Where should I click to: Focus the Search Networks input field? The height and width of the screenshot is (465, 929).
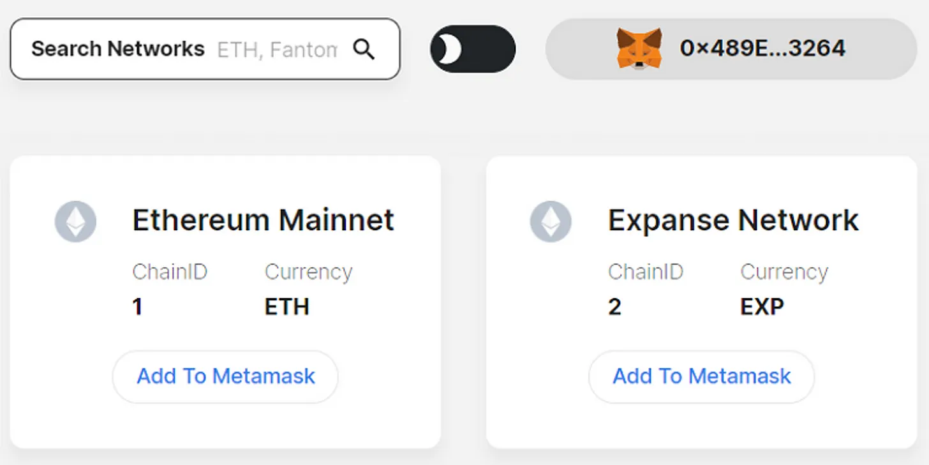point(276,49)
